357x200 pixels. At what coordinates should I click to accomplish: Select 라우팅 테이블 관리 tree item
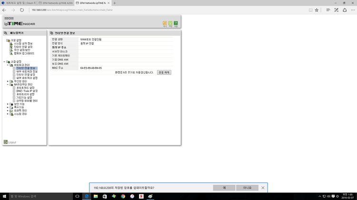(x=27, y=101)
